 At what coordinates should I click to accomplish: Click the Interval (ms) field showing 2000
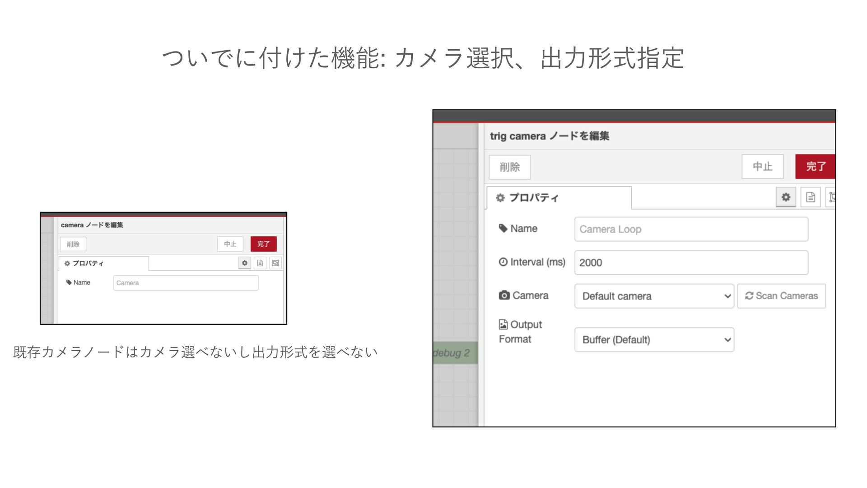pos(691,263)
